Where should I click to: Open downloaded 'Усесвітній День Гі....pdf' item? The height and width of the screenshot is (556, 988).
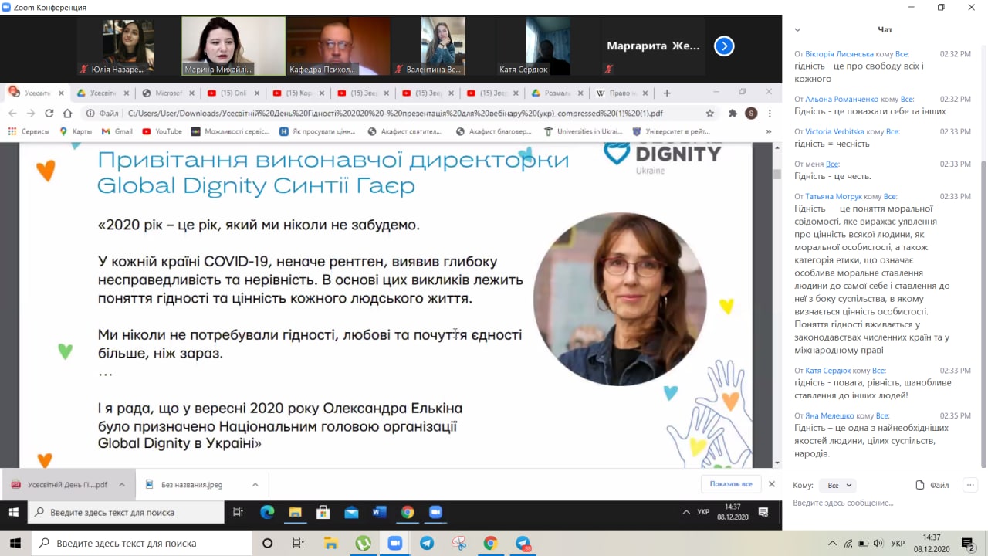[59, 484]
